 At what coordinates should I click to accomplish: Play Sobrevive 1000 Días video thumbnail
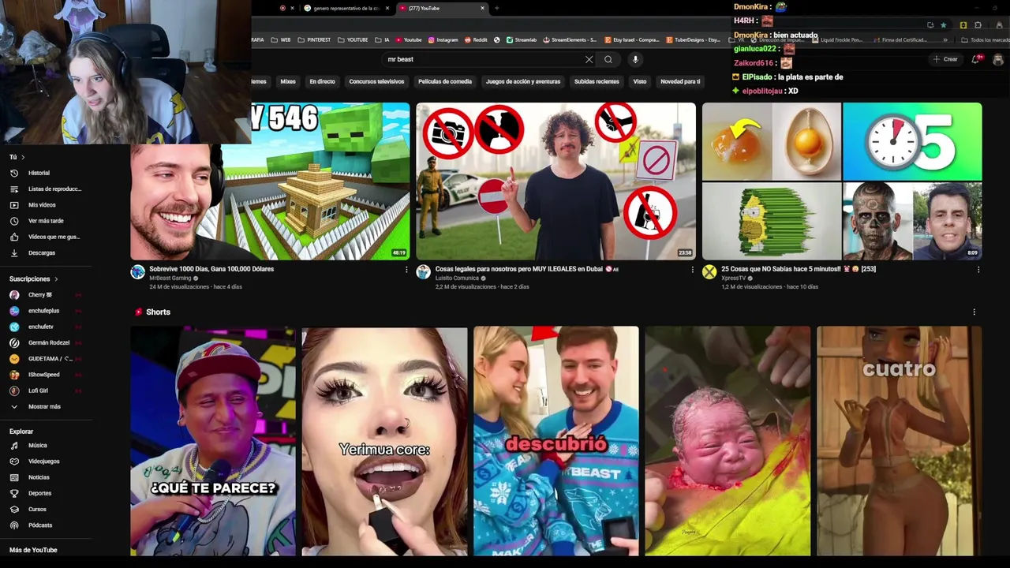(x=270, y=181)
